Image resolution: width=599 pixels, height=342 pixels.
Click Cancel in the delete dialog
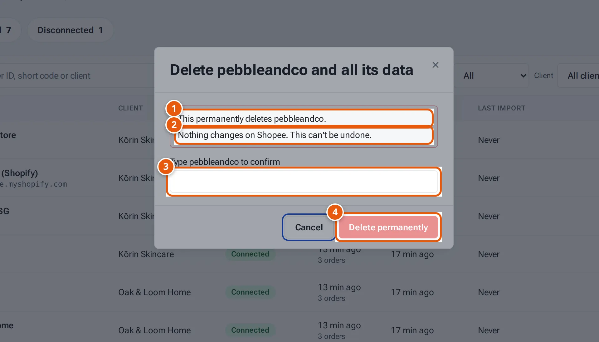point(309,227)
